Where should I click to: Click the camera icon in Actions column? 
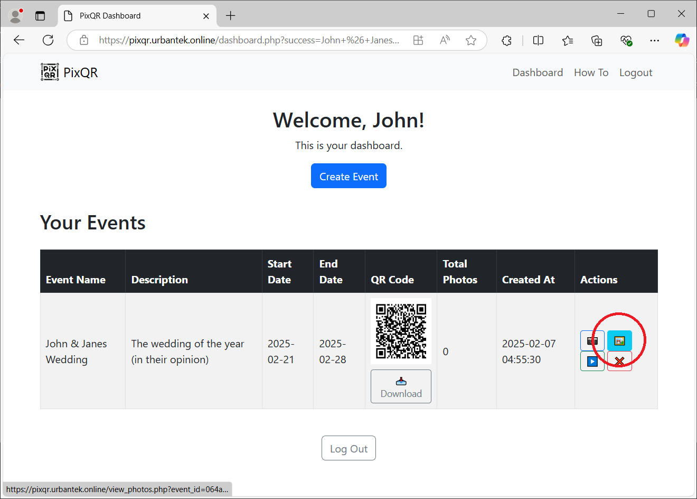[592, 340]
